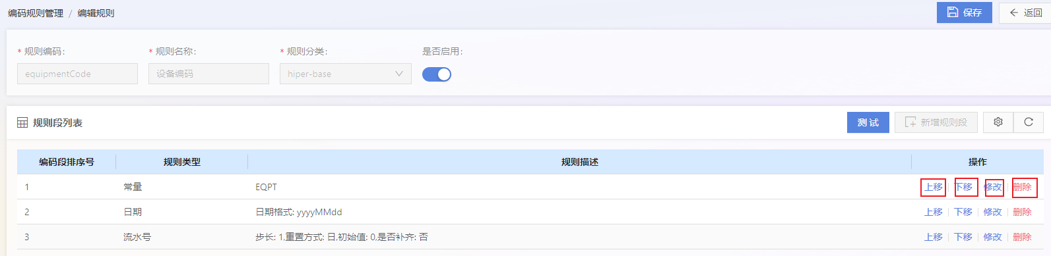
Task: Click the 测试 button
Action: tap(868, 122)
